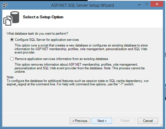Click the description under the Configure option

click(81, 49)
